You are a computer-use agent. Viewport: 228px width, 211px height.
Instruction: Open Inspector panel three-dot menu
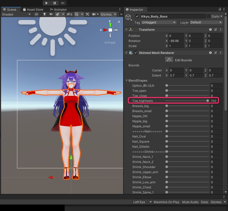[x=224, y=9]
